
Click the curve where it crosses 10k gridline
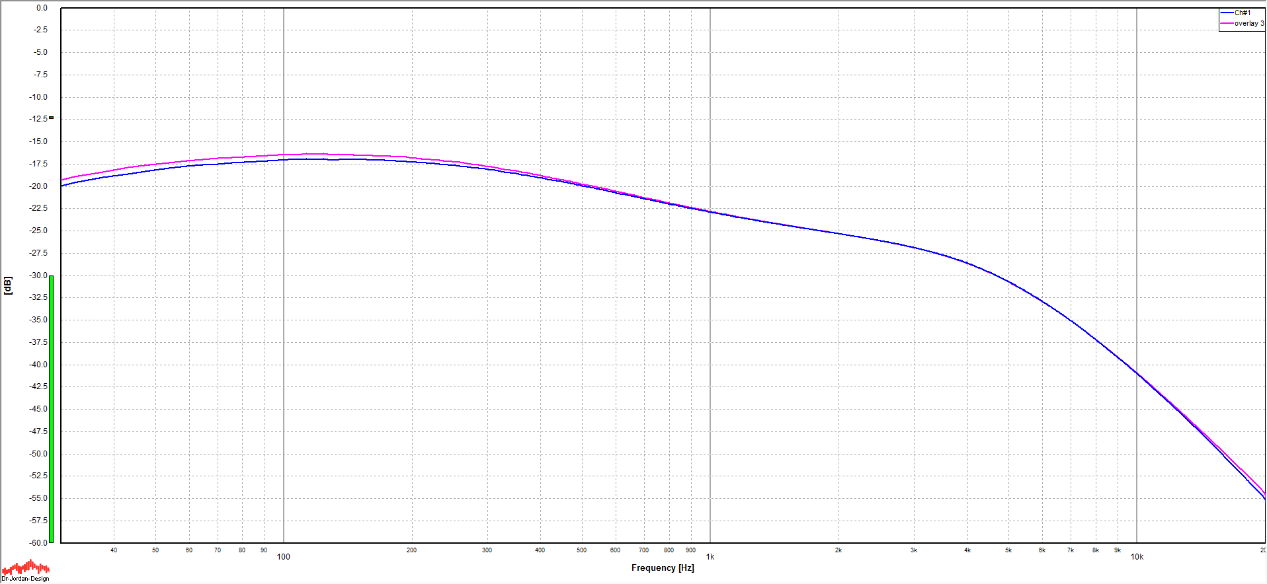pos(1137,373)
